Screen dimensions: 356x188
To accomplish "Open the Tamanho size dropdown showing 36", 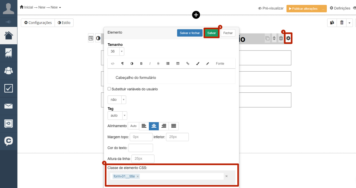I will click(116, 51).
